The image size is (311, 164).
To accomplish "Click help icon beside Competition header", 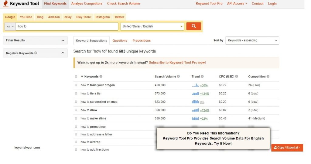I will point(268,76).
